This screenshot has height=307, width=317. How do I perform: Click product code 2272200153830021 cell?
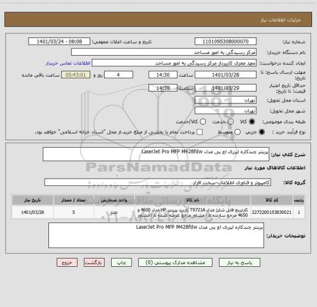tap(272, 212)
